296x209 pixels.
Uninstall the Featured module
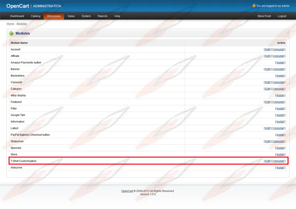(x=279, y=102)
